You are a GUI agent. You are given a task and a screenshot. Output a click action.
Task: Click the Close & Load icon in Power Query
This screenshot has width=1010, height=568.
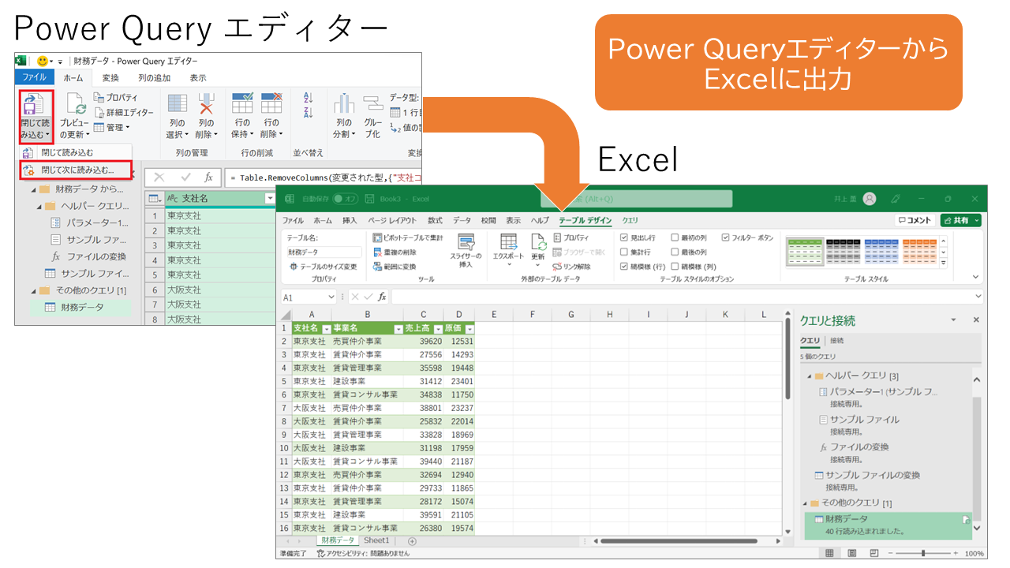point(34,106)
